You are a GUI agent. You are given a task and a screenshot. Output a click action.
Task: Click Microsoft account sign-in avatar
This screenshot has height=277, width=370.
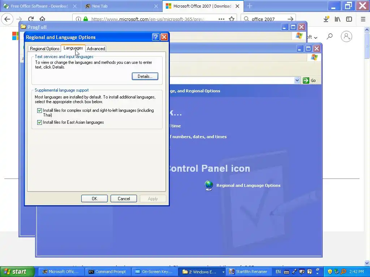[347, 36]
